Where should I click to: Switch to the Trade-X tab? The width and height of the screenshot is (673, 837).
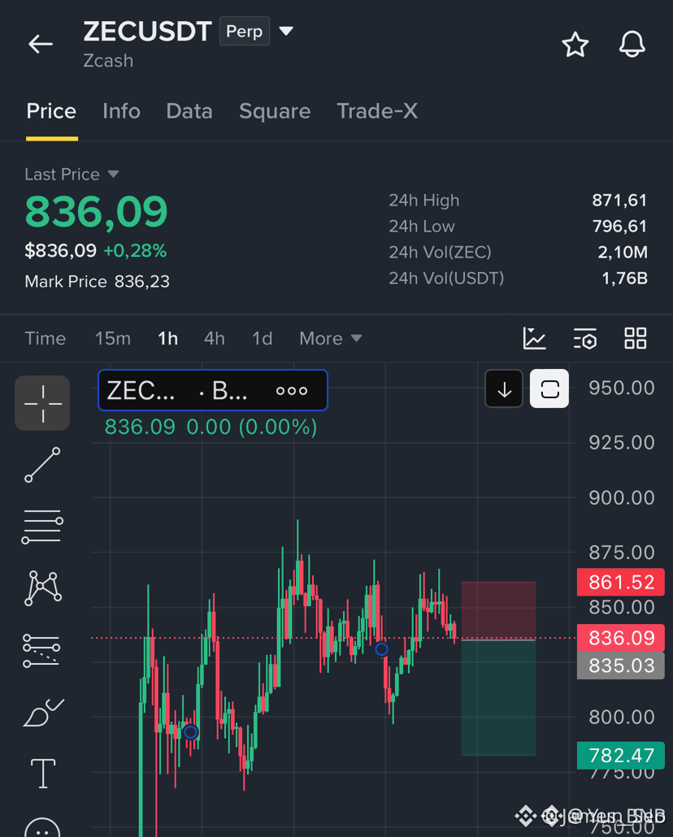pos(377,111)
